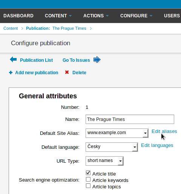Go to the Dashboard
This screenshot has height=194, width=181.
click(18, 16)
